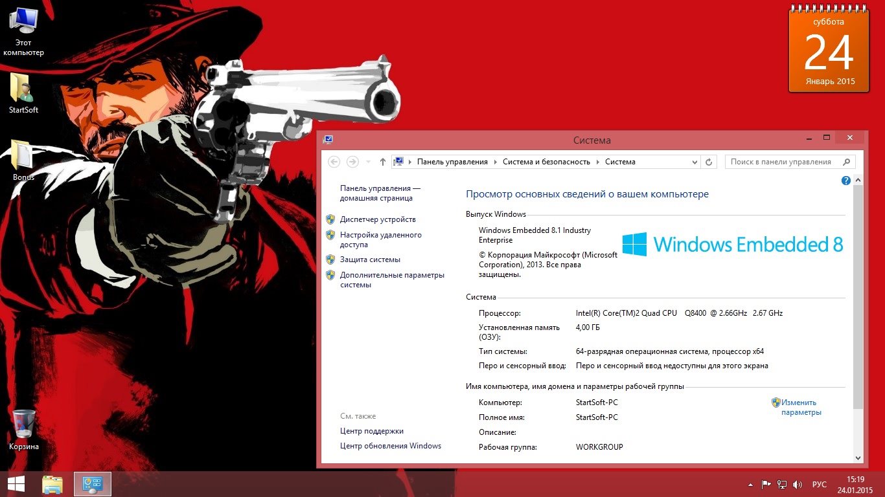
Task: Go back in the Система window
Action: click(x=334, y=162)
